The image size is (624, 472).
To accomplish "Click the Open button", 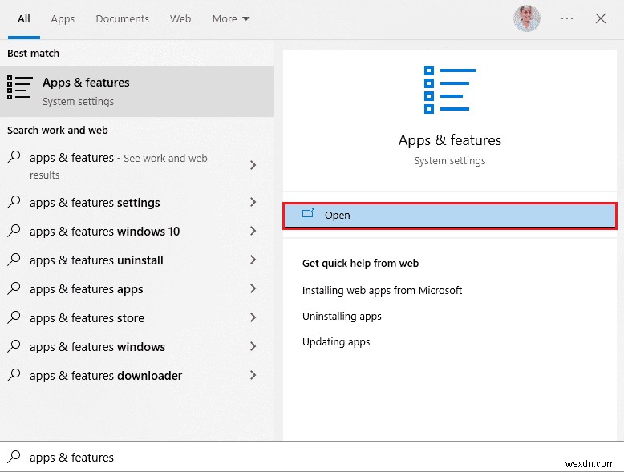I will (450, 216).
